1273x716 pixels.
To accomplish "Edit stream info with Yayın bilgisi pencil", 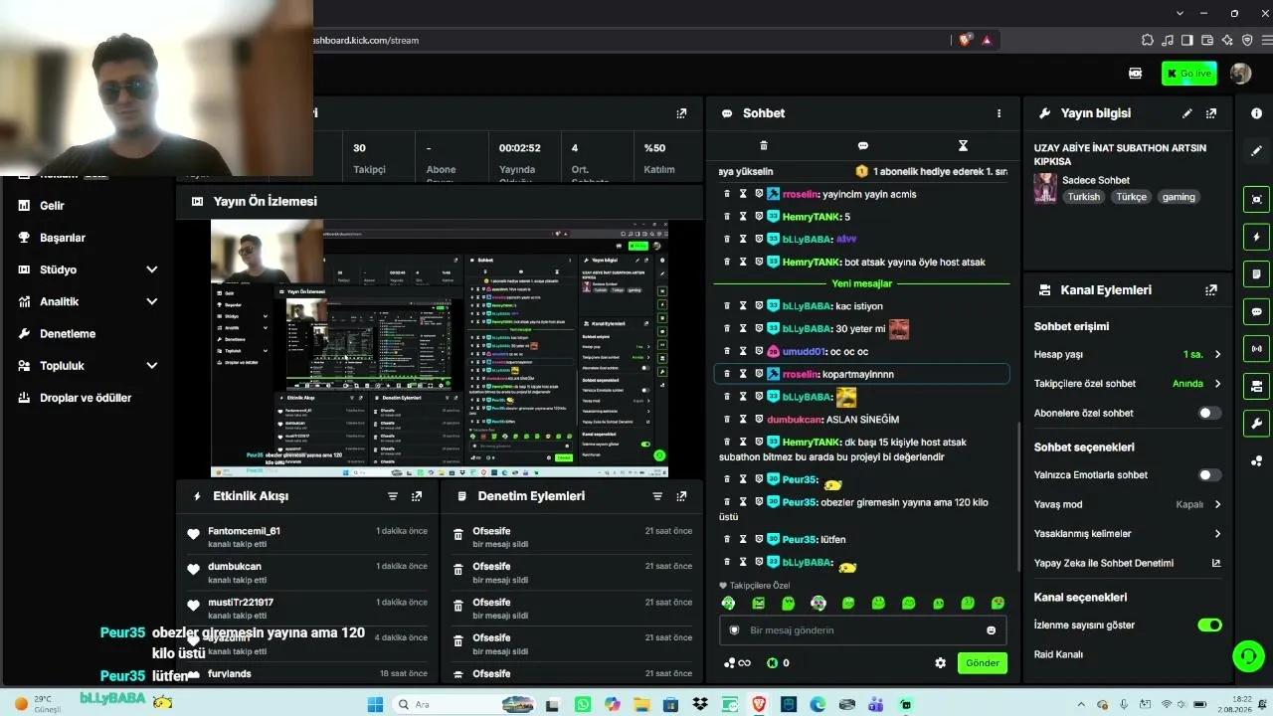I will (1186, 113).
